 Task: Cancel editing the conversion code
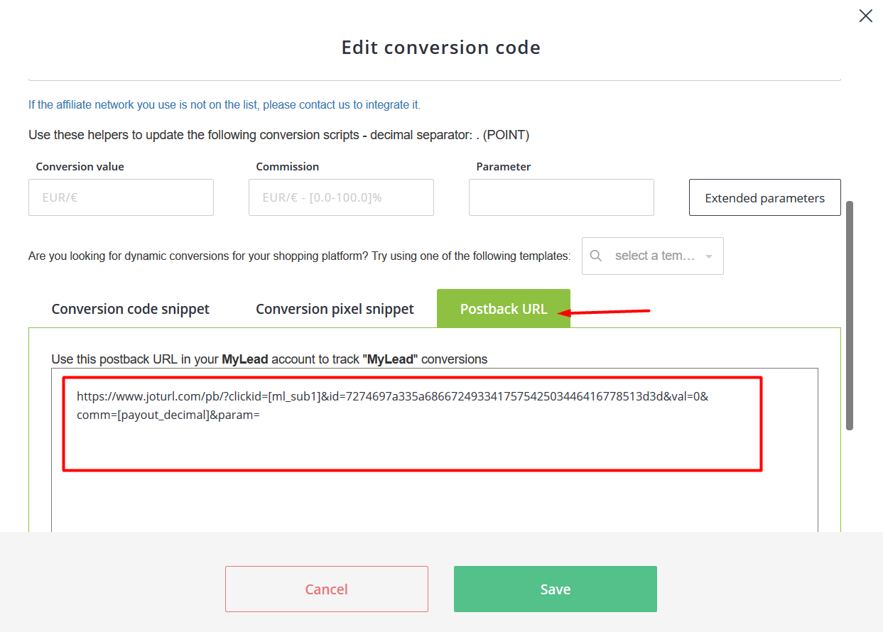pyautogui.click(x=327, y=589)
